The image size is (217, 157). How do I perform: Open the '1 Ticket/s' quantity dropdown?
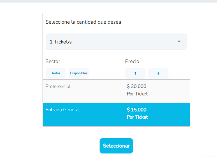click(x=116, y=42)
